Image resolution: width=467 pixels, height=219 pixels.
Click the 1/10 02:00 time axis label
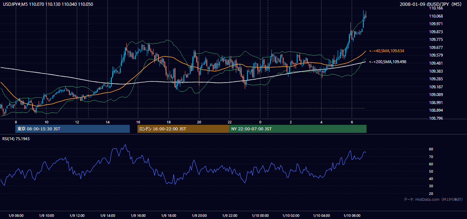click(291, 216)
